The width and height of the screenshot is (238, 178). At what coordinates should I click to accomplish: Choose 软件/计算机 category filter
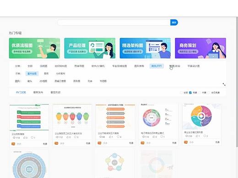(x=98, y=66)
